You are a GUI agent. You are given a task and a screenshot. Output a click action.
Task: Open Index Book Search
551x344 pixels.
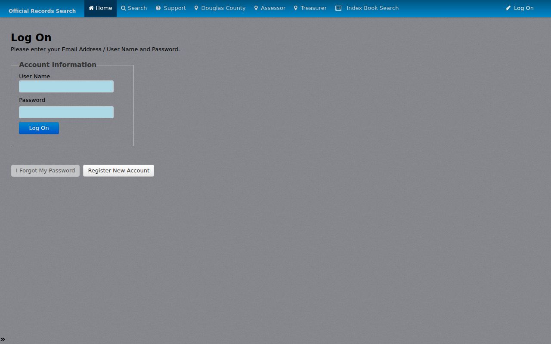tap(367, 8)
